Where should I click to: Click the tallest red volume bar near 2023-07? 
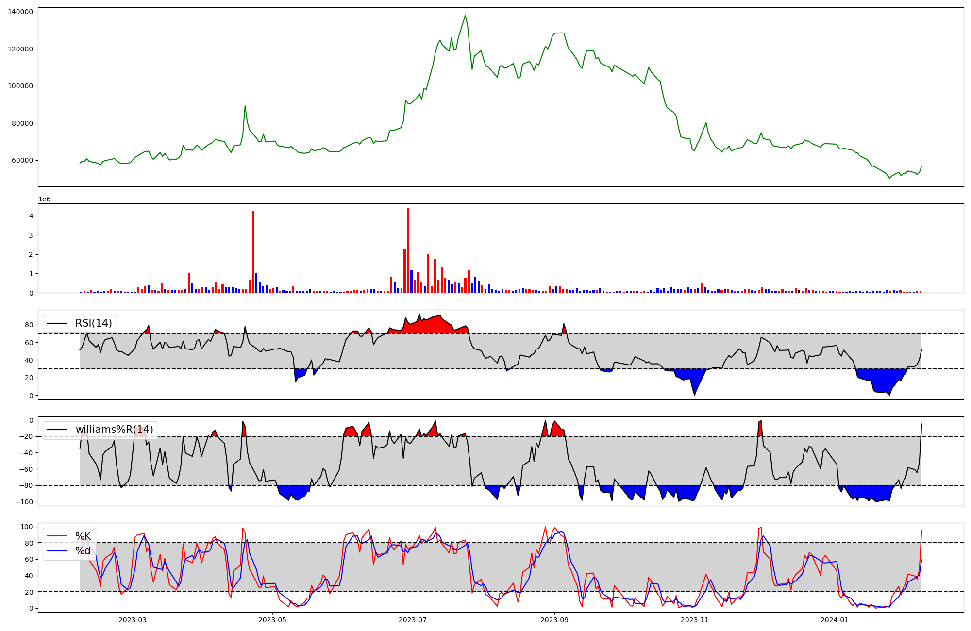tap(408, 250)
